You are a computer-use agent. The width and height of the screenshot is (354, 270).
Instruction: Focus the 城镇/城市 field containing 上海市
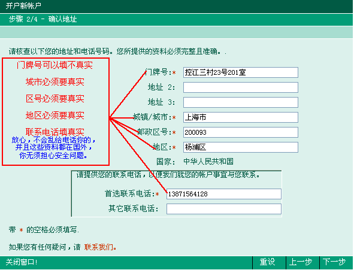[241, 117]
